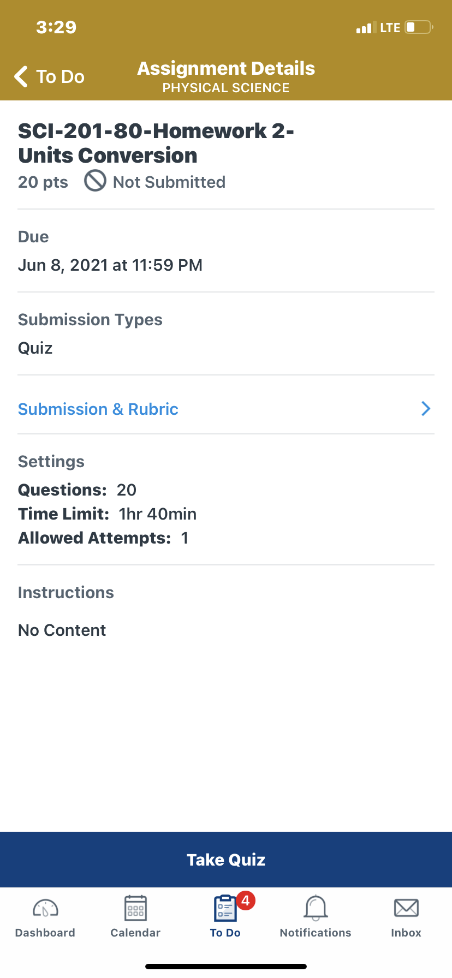Tap the home indicator bar
452x978 pixels.
pos(226,967)
